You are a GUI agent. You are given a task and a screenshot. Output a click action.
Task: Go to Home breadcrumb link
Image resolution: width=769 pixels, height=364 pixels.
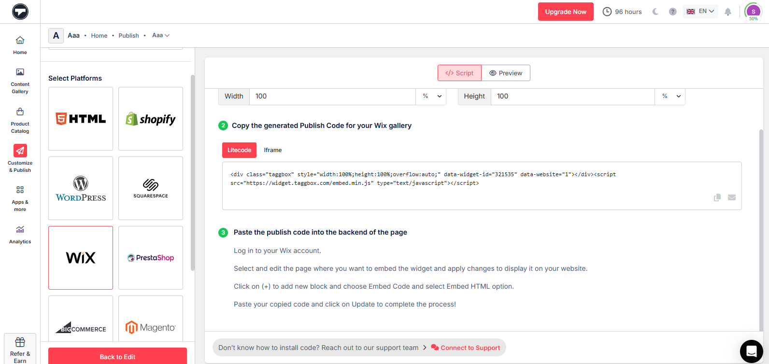tap(99, 36)
